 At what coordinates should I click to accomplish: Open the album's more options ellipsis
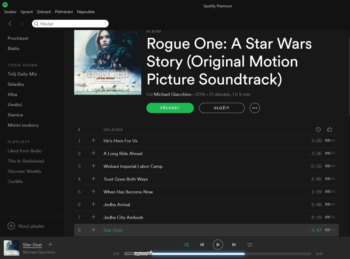click(x=255, y=108)
